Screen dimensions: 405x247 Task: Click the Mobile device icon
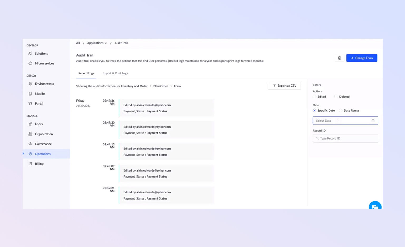(x=30, y=94)
